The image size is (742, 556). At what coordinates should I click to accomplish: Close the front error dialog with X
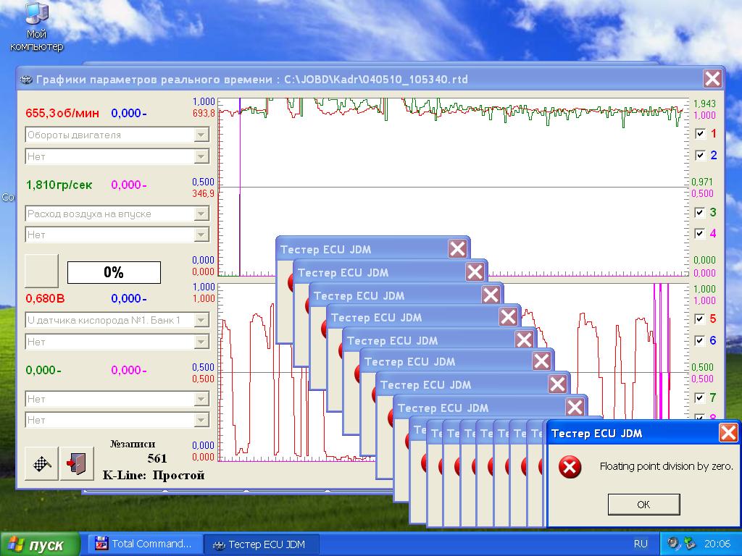pyautogui.click(x=728, y=433)
